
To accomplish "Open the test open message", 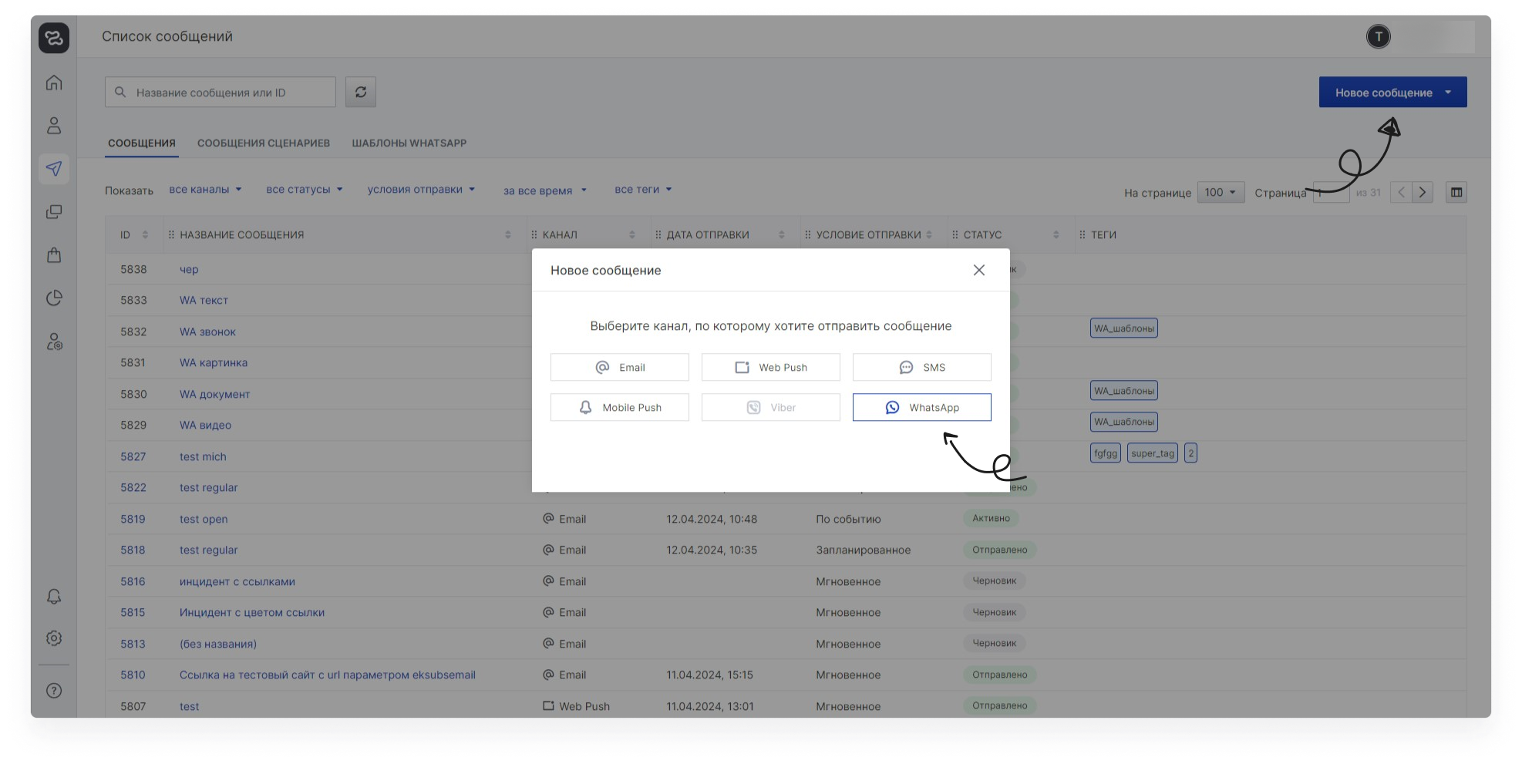I will click(204, 519).
